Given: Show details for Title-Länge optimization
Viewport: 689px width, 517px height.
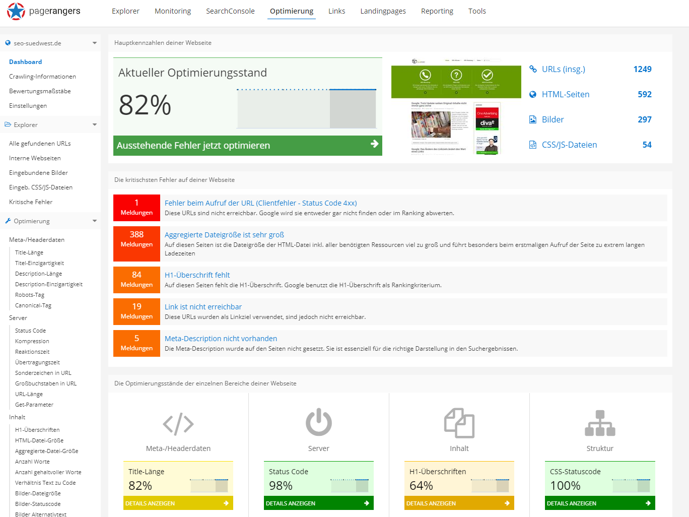Looking at the screenshot, I should (x=178, y=503).
